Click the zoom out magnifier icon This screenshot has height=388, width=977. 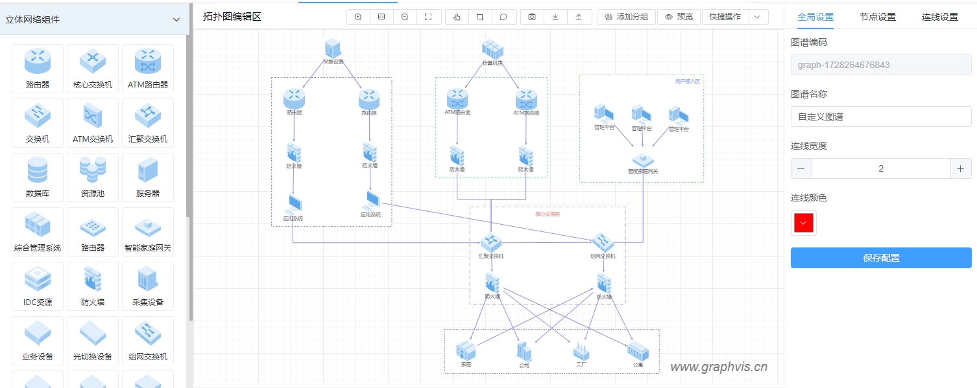tap(405, 17)
